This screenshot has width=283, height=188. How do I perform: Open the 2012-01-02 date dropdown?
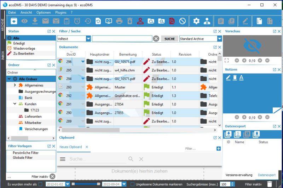(68, 184)
